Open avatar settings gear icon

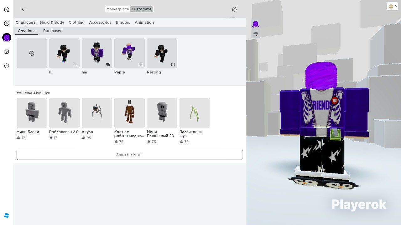[x=234, y=9]
